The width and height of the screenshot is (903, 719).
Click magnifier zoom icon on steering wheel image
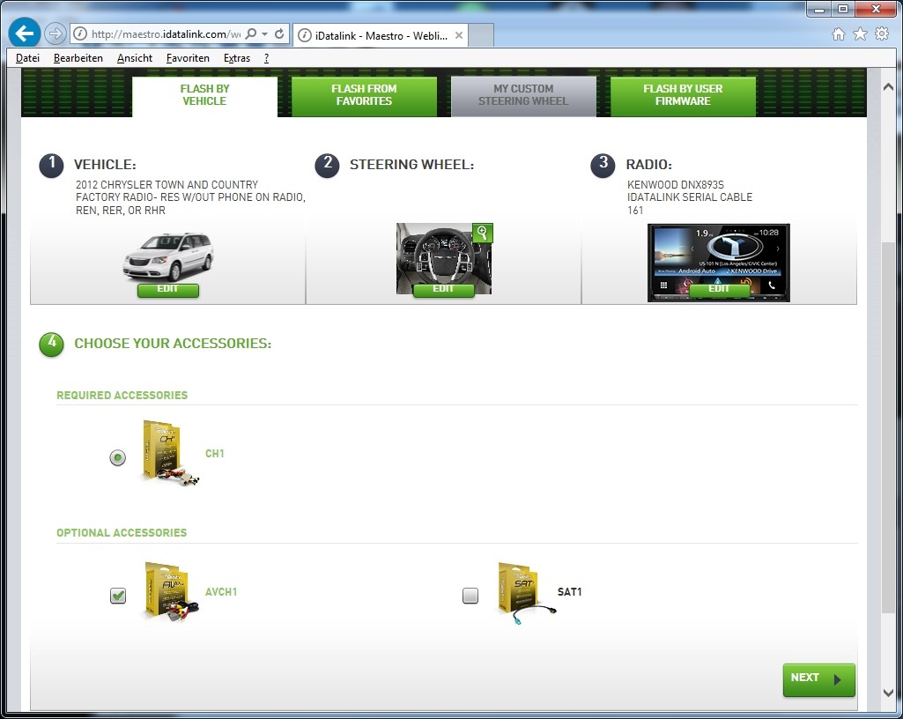pos(483,233)
